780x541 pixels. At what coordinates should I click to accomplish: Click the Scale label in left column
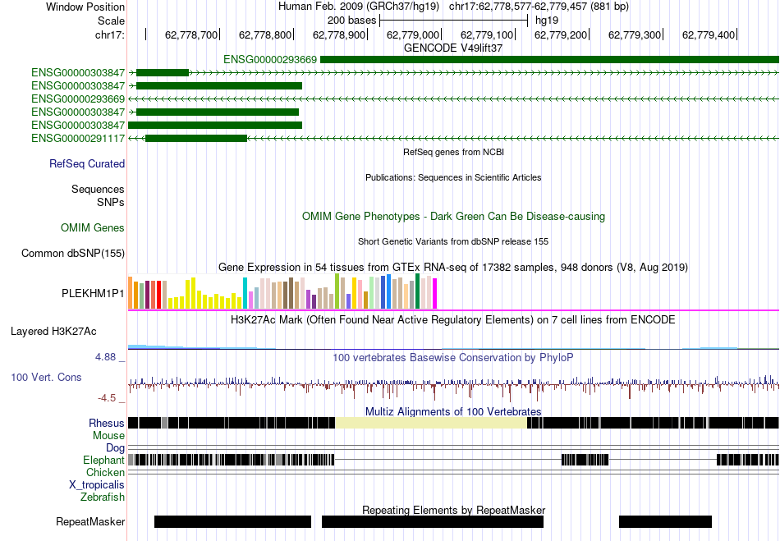pos(111,21)
